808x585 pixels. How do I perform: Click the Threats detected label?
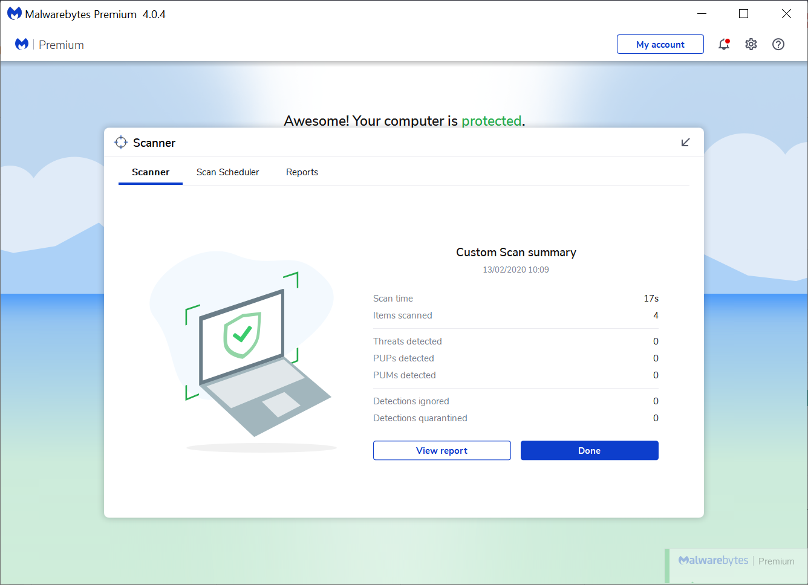tap(408, 341)
